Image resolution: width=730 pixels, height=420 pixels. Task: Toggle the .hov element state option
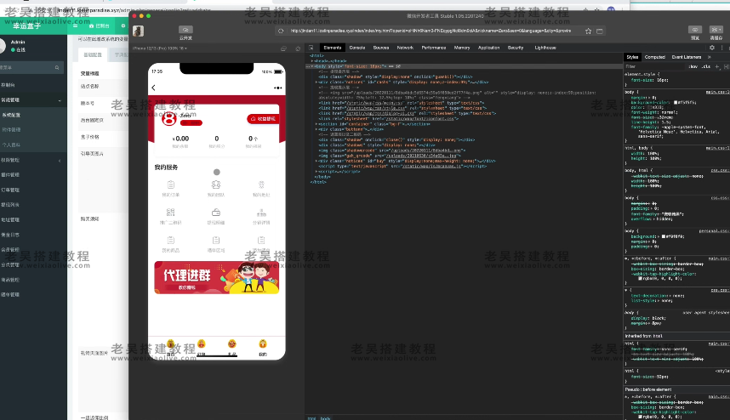tap(693, 65)
